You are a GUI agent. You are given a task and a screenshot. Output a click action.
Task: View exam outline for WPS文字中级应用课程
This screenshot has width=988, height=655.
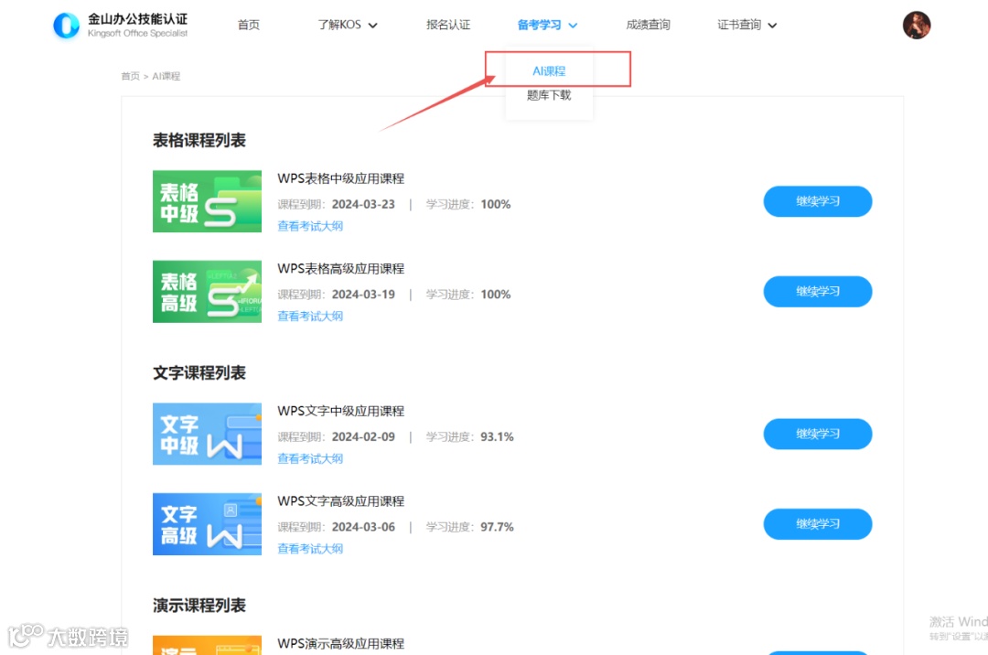(x=310, y=458)
